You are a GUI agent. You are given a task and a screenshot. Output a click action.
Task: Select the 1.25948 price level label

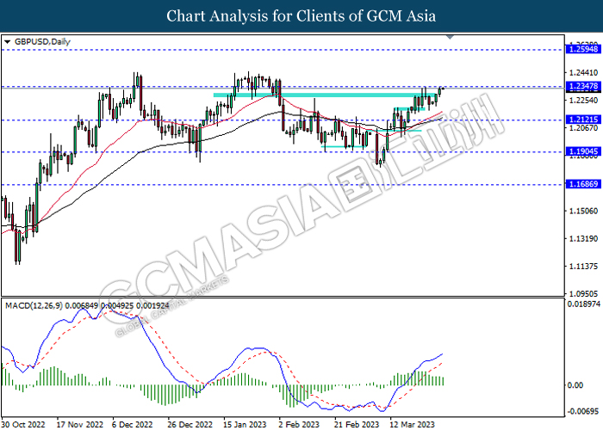point(583,49)
